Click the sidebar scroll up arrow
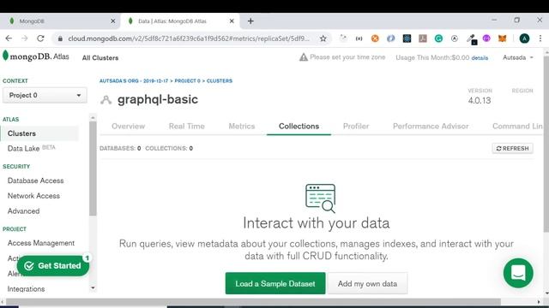549x308 pixels. 93,118
